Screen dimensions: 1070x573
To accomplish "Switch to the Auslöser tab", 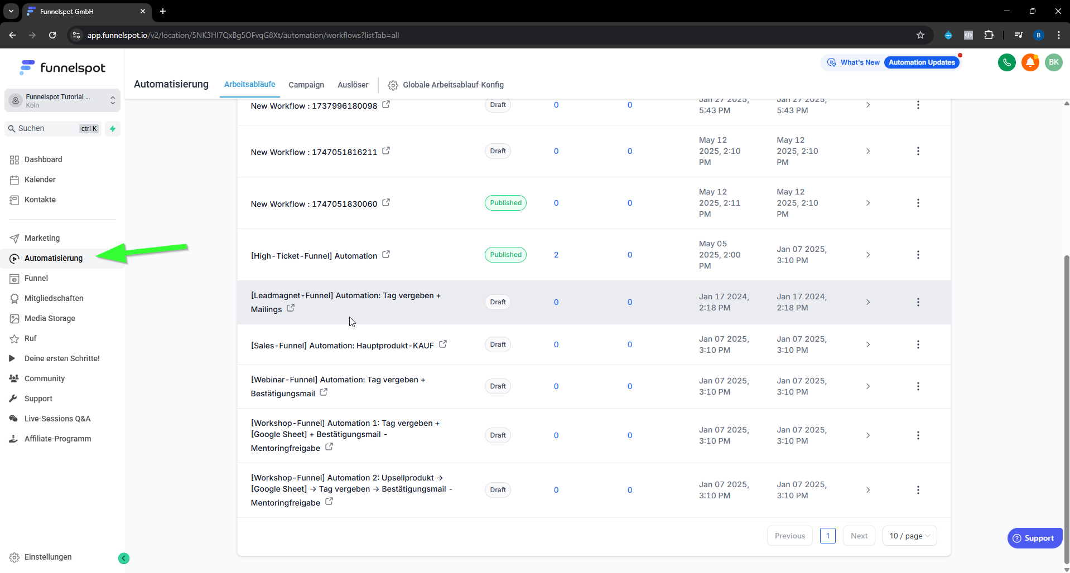I will click(353, 85).
